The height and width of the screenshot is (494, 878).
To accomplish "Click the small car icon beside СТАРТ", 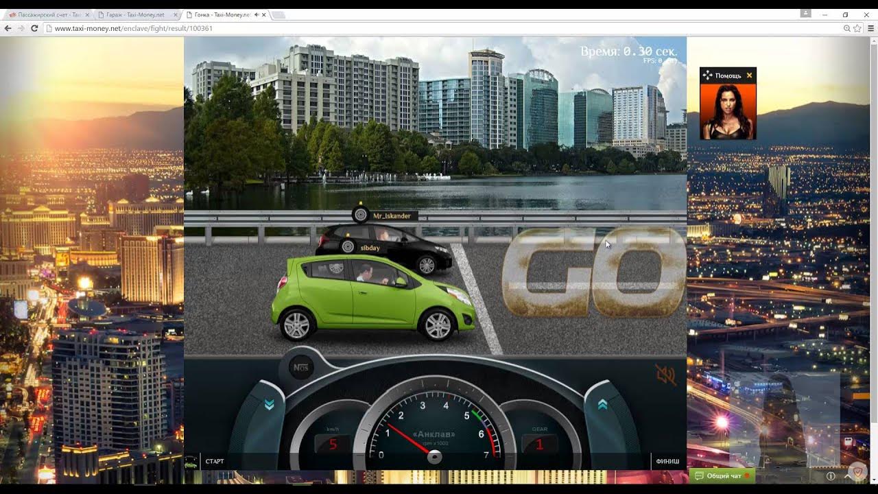I will tap(191, 462).
